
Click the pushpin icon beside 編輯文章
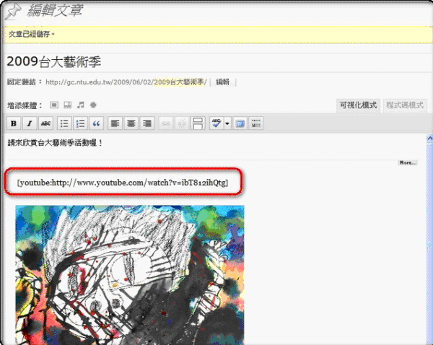click(14, 12)
